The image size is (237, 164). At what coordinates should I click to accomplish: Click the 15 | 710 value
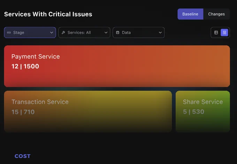click(x=23, y=112)
